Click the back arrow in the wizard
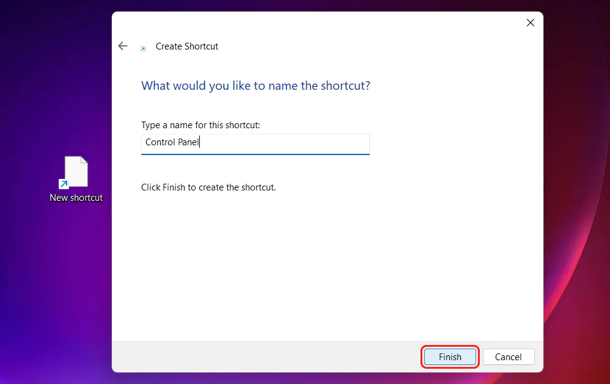The height and width of the screenshot is (384, 610). (123, 46)
